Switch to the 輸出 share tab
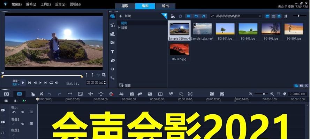 pos(165,6)
